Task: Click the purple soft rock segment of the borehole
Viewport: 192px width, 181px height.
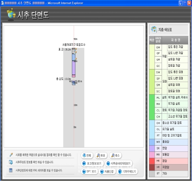Action: 73,68
